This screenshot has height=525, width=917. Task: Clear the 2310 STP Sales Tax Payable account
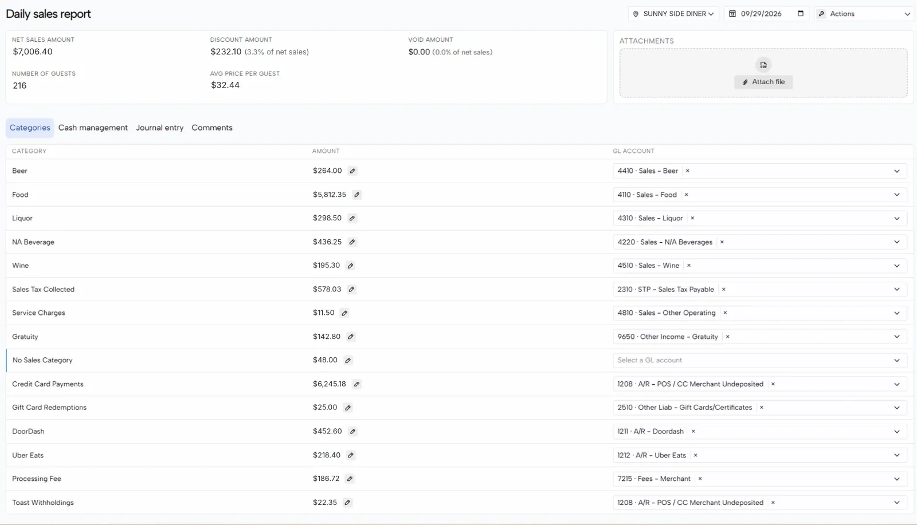(x=723, y=290)
